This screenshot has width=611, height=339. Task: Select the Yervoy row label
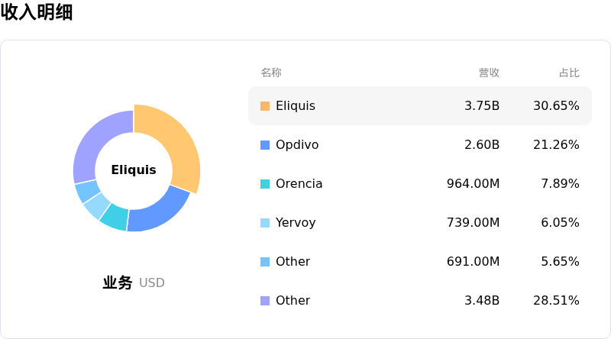pyautogui.click(x=296, y=223)
